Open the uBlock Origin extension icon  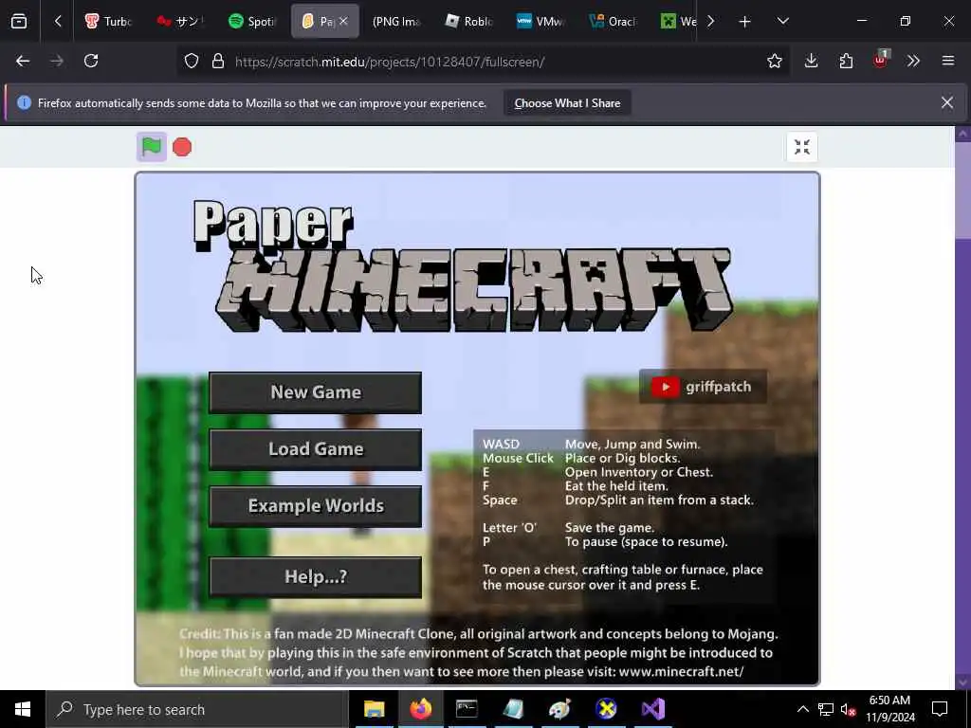pos(880,60)
